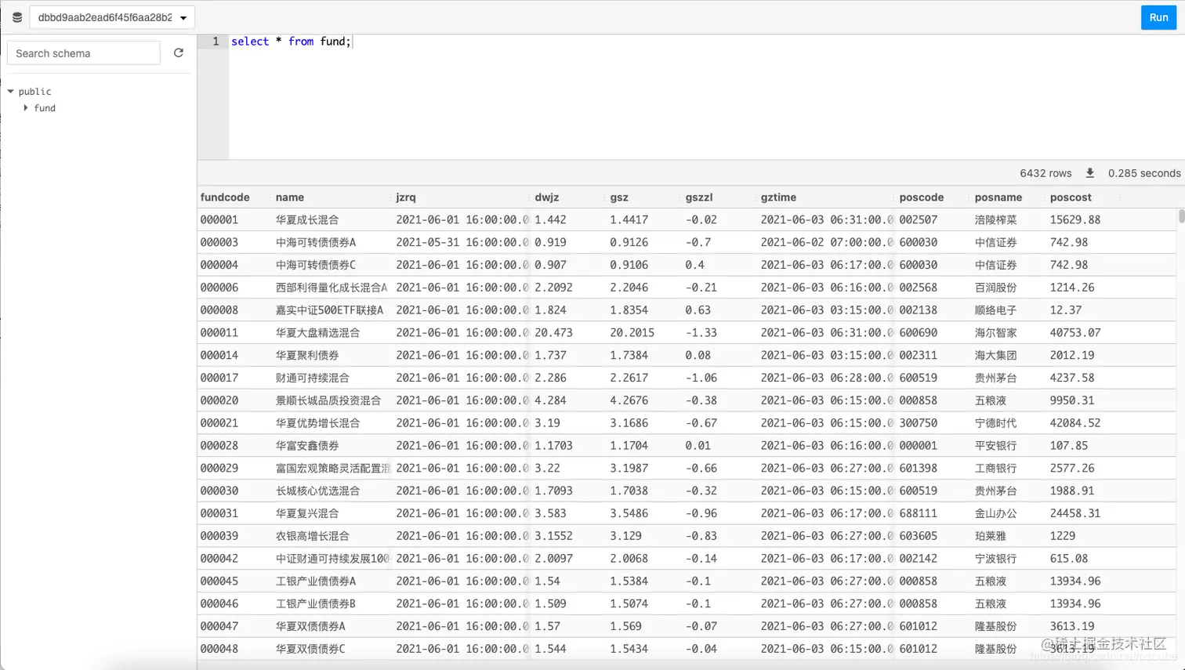1185x670 pixels.
Task: Click the dwjz column header
Action: click(x=547, y=197)
